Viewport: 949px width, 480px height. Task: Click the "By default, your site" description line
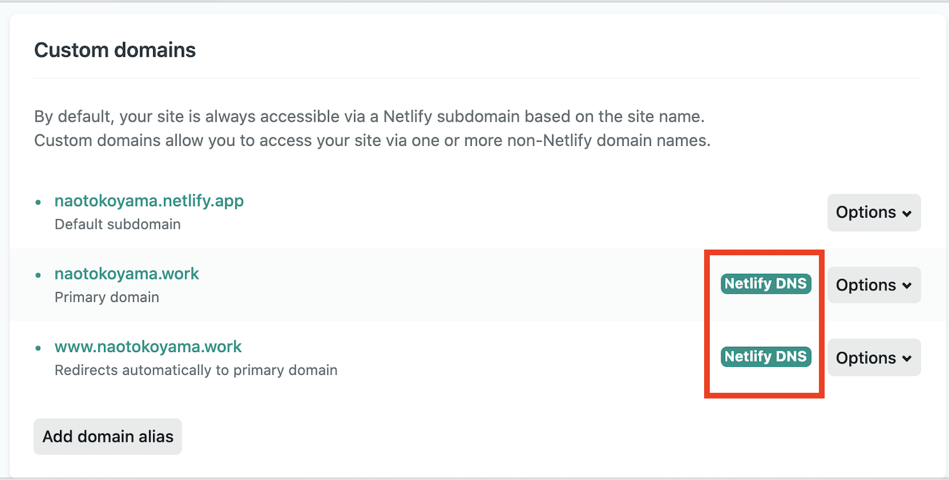tap(369, 118)
